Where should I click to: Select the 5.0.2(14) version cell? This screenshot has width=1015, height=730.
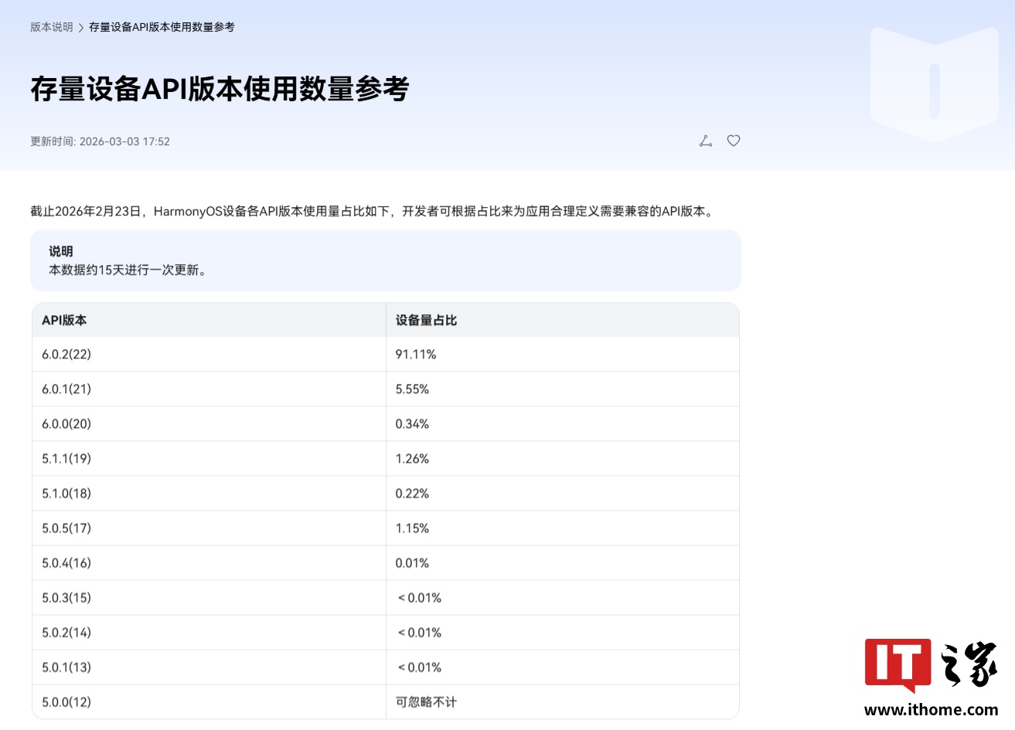coord(209,633)
